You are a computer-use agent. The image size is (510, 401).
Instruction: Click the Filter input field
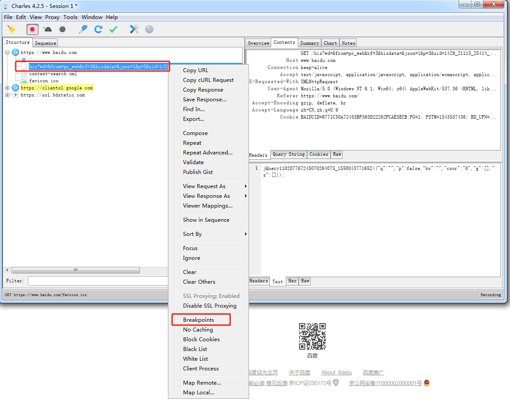point(98,281)
